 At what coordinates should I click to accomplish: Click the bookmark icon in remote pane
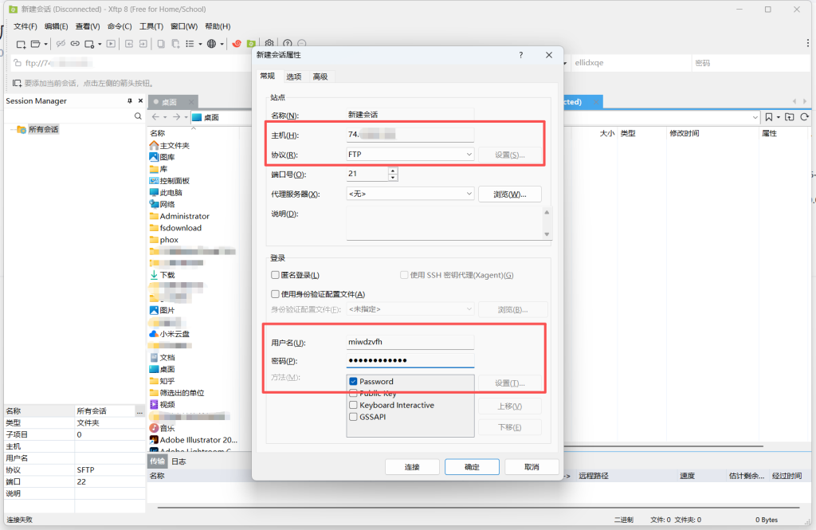coord(768,117)
